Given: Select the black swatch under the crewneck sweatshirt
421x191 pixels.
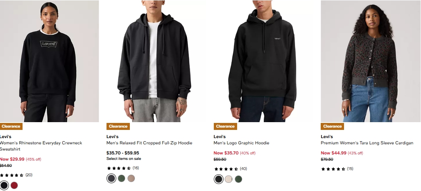Looking at the screenshot, I should coord(4,185).
